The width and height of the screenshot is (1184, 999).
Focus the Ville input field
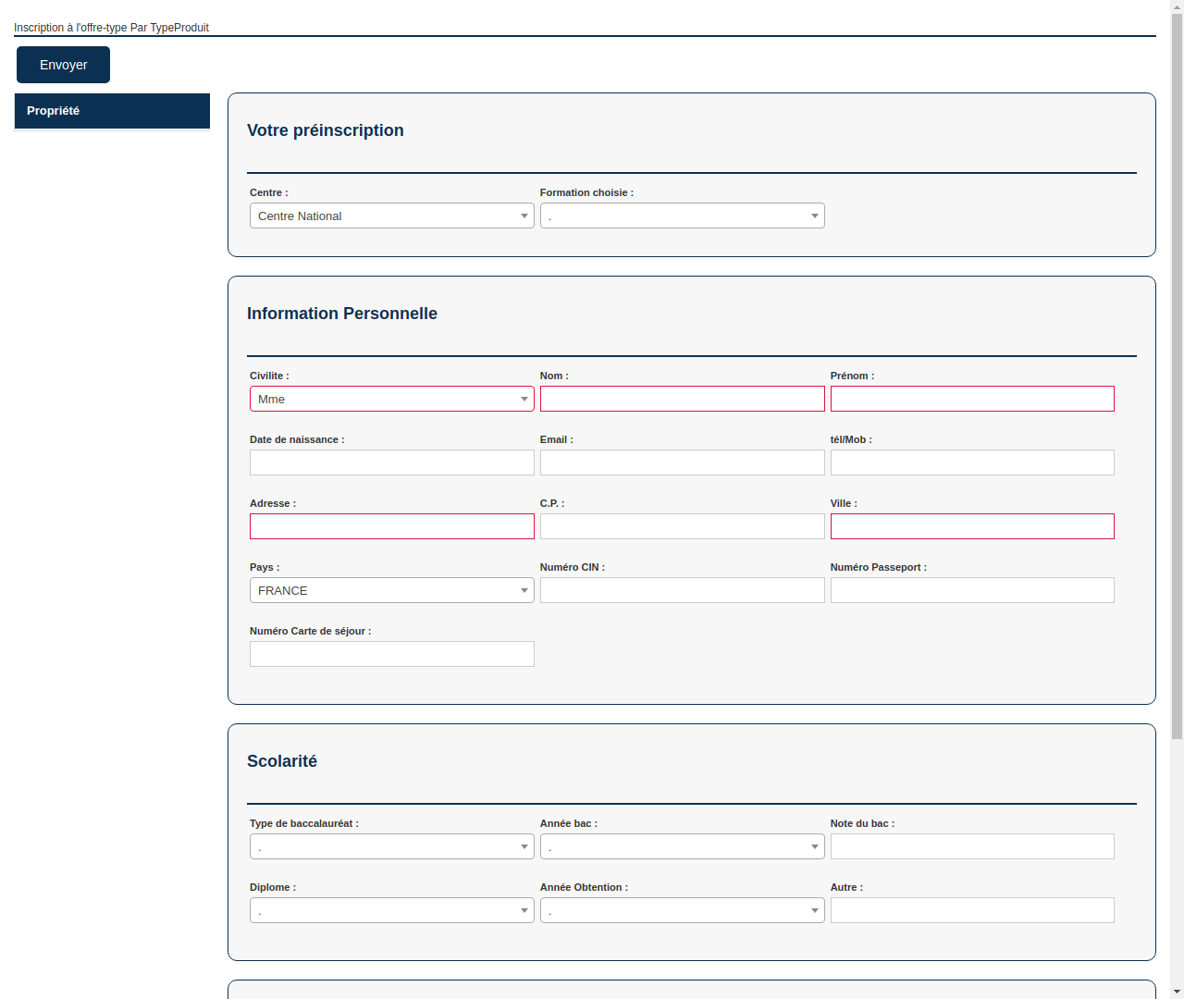tap(972, 525)
